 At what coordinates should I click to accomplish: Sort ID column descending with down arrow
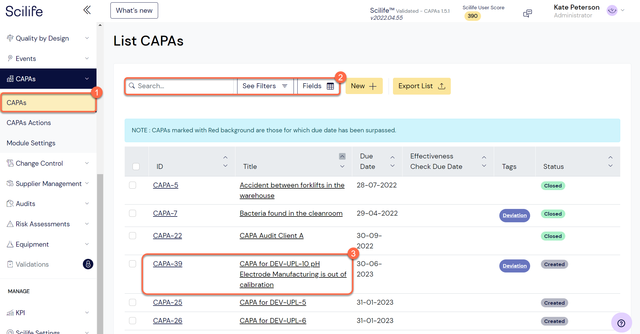(x=225, y=166)
